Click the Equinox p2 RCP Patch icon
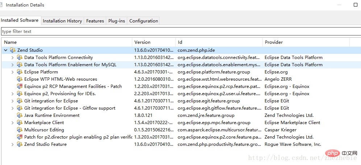361x165 pixels. 20,86
